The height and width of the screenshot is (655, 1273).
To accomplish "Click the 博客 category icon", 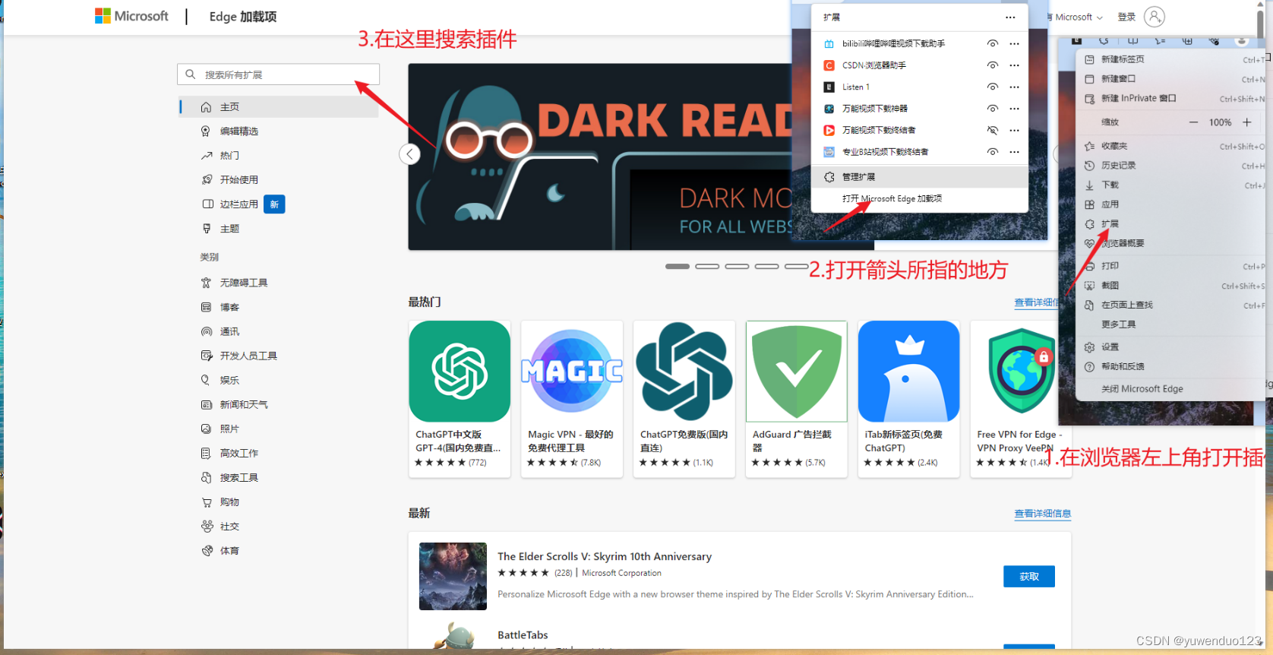I will 206,307.
